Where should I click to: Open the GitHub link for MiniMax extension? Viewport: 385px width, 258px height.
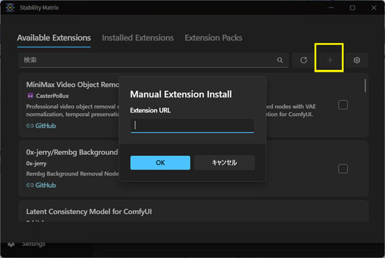click(41, 126)
